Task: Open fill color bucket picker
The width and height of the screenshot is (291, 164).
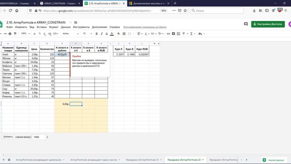Action: click(118, 34)
